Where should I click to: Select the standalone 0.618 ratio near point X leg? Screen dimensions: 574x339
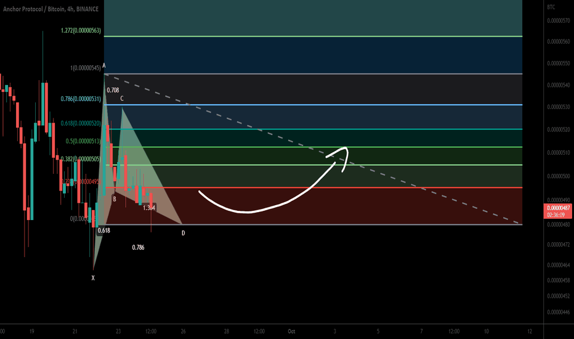[104, 231]
